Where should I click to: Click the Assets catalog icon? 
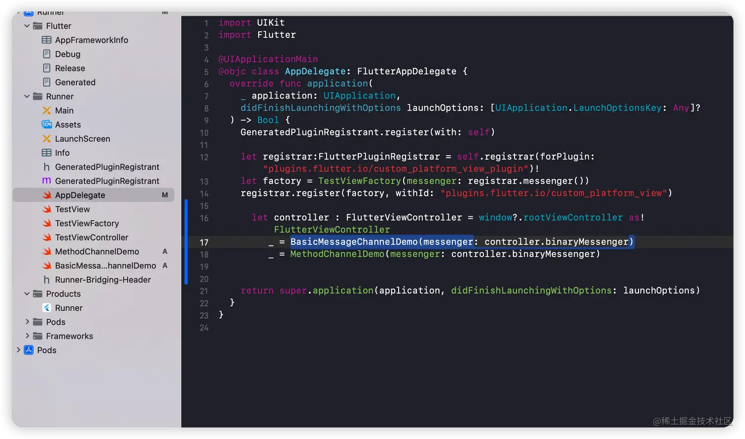pos(47,125)
